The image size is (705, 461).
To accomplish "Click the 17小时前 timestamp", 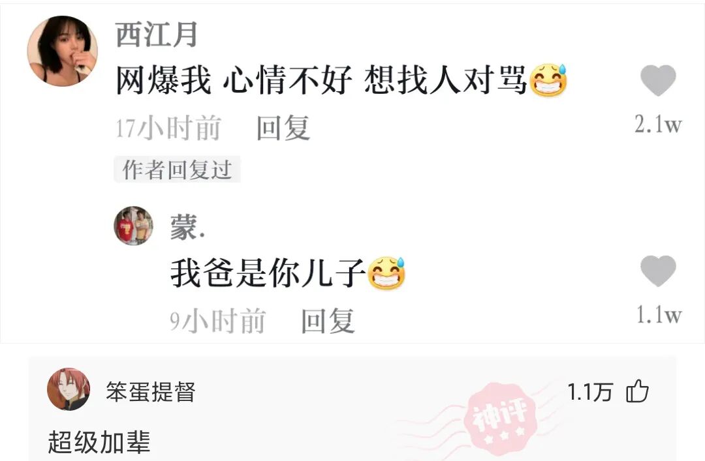I will point(168,128).
